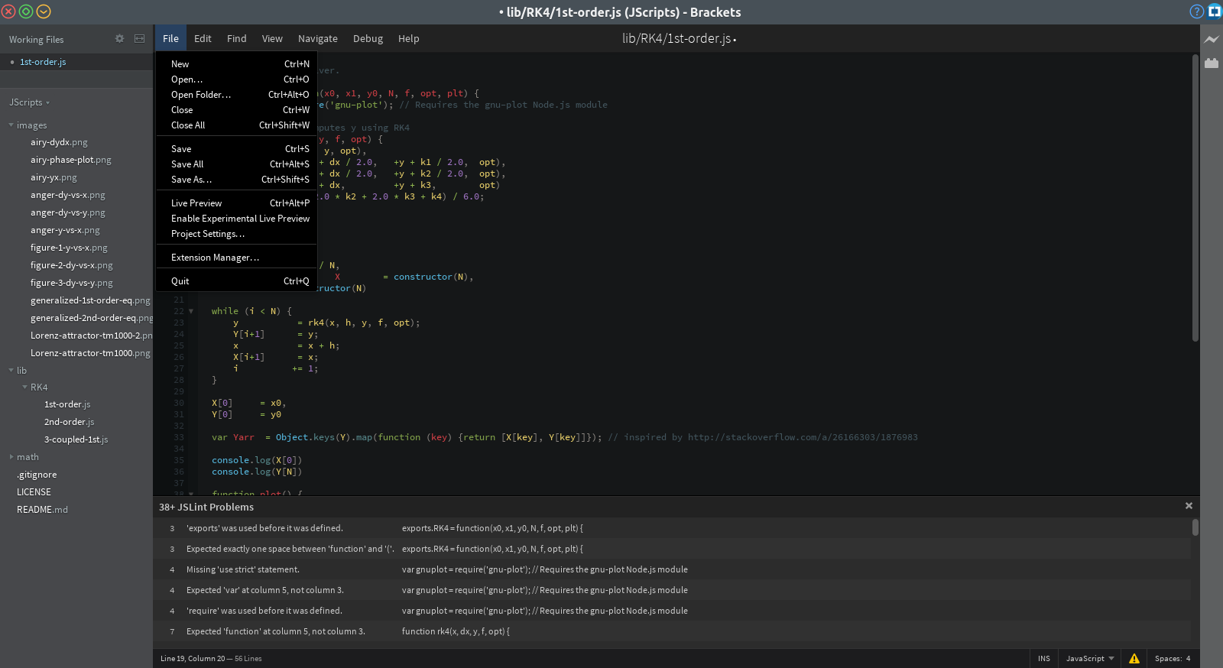Open figure-3-dy-vs-y.png file
Screen dimensions: 1223x668
pos(72,283)
